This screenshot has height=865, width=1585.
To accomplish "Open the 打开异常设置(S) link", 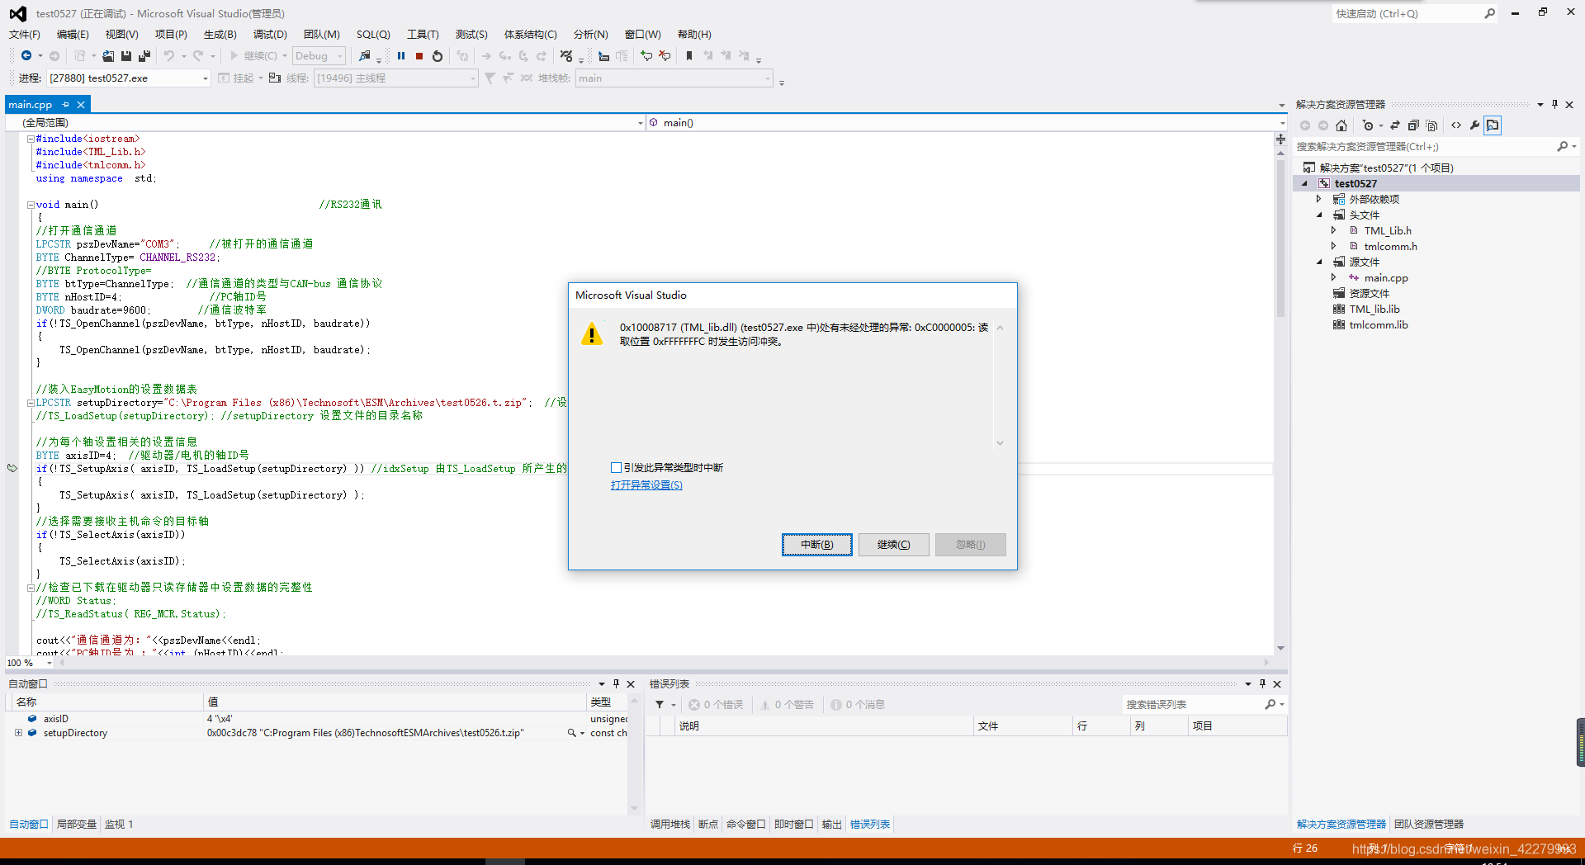I will tap(646, 485).
